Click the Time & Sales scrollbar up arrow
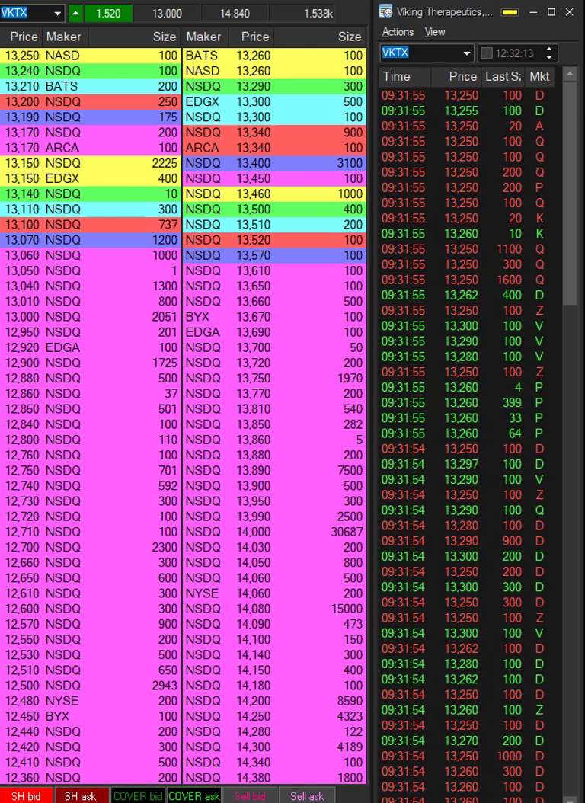 [569, 75]
